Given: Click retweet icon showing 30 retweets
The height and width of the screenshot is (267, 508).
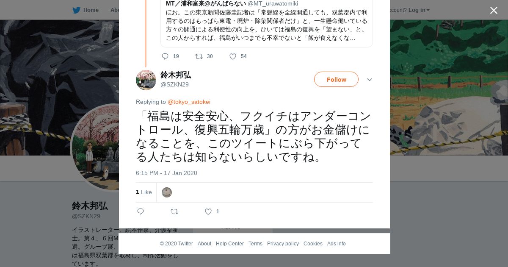Looking at the screenshot, I should click(199, 56).
